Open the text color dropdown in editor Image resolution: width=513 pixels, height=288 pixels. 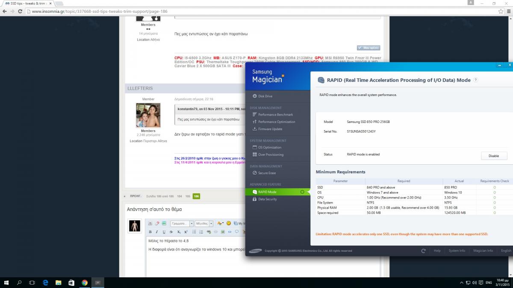220,223
